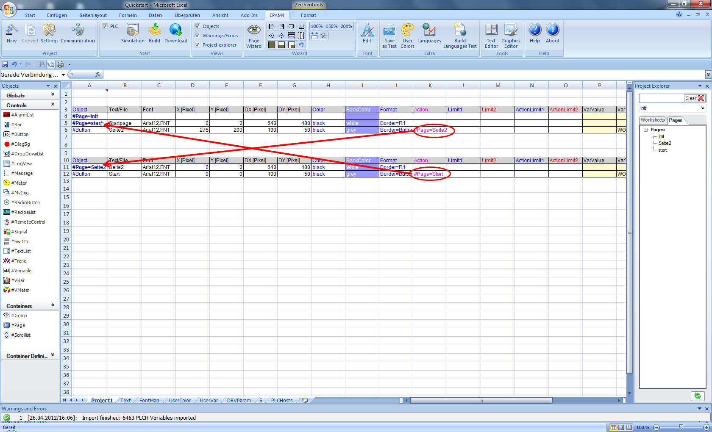Click the same-width wizard icon

pyautogui.click(x=292, y=36)
